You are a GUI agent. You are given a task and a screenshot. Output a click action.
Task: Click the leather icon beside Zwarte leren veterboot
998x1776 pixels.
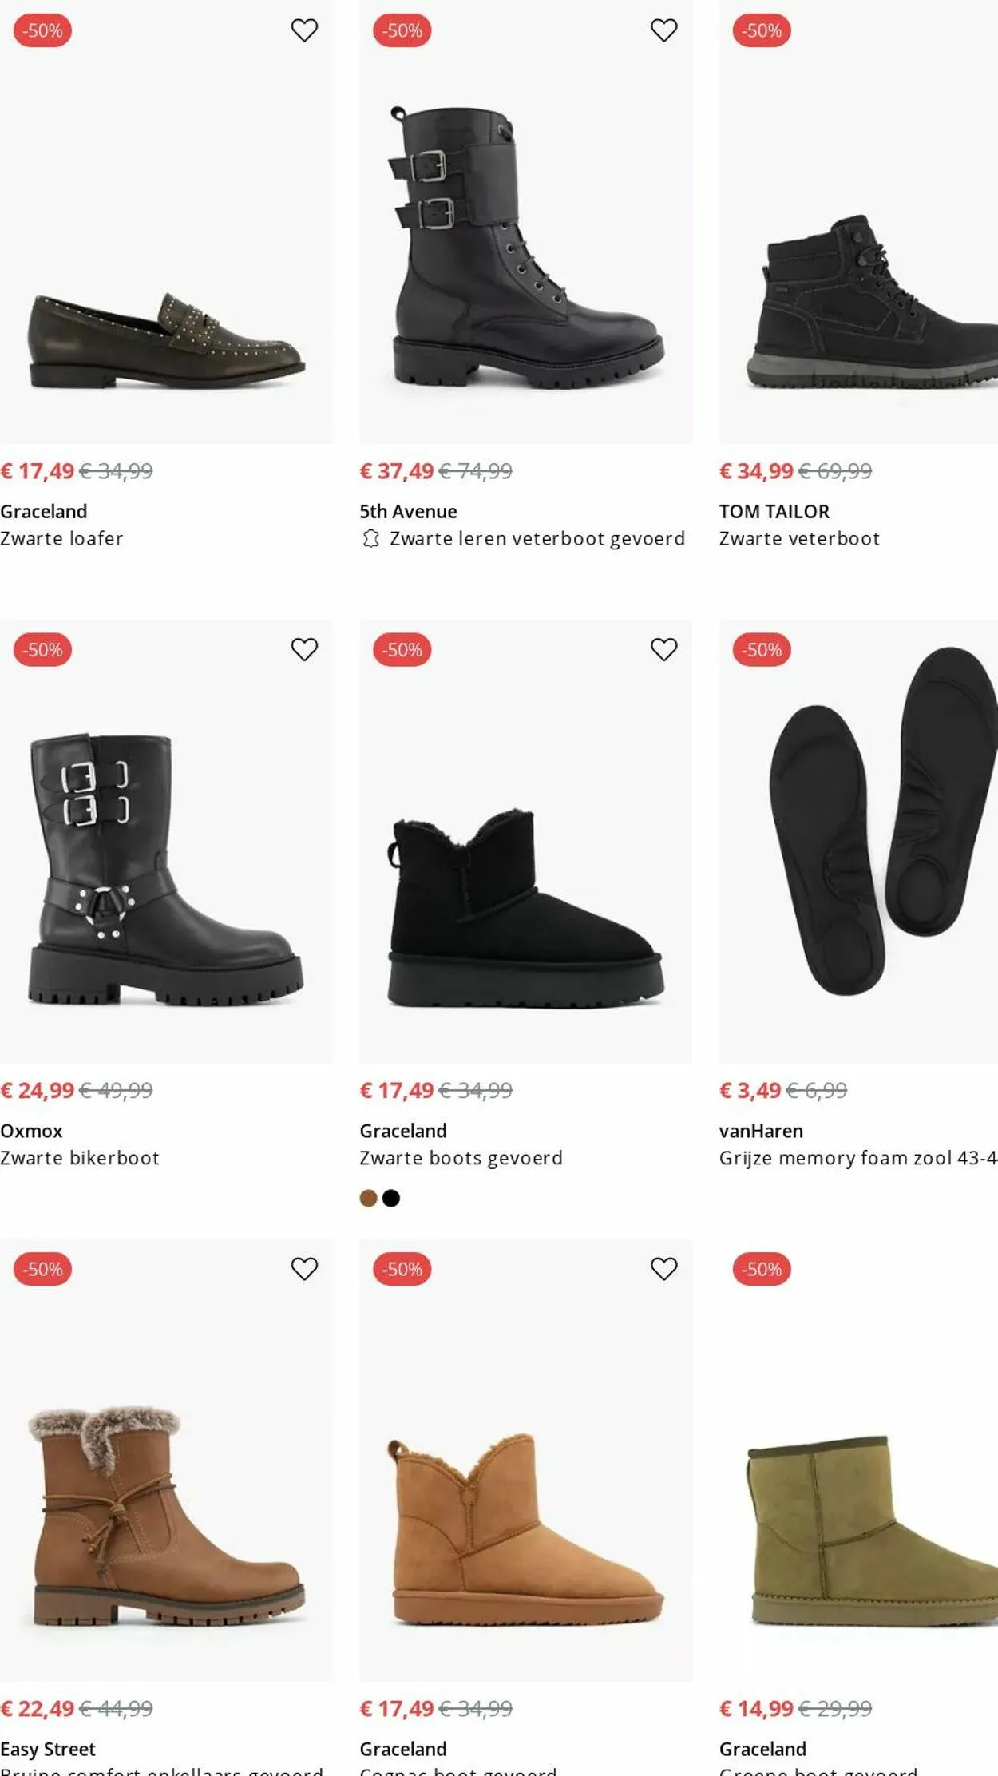click(x=370, y=539)
